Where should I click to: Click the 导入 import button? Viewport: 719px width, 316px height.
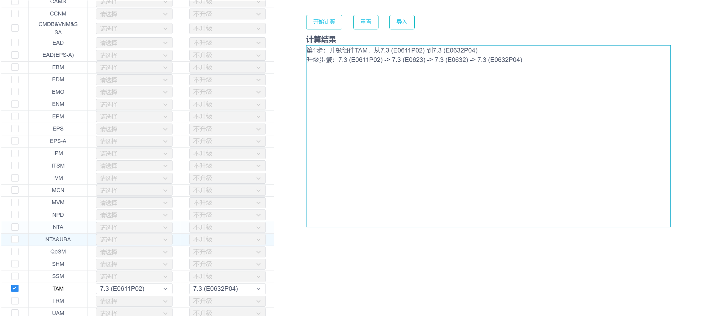402,22
